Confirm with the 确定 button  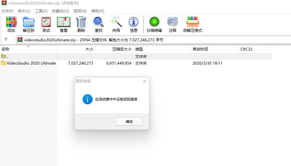[129, 121]
